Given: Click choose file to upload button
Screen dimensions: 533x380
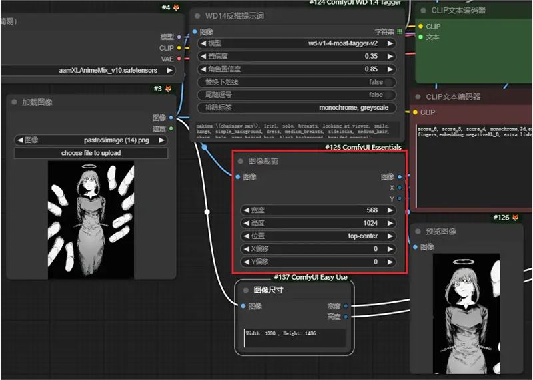Looking at the screenshot, I should coord(91,153).
